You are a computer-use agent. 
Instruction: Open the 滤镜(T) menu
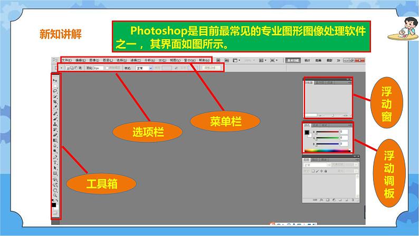tap(136, 60)
